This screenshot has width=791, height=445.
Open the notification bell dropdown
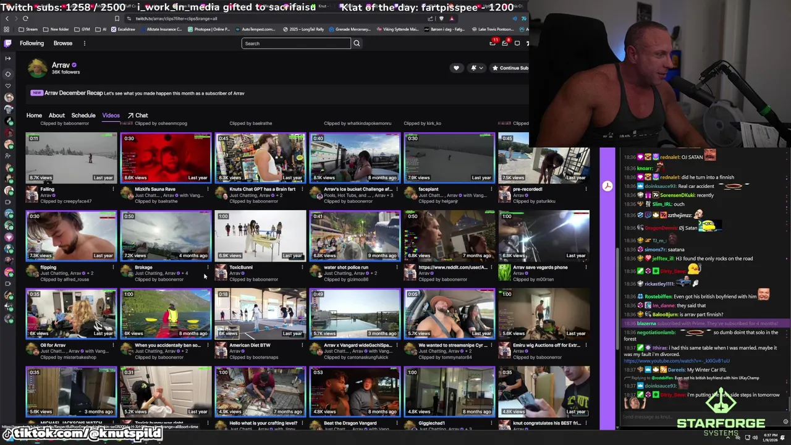pyautogui.click(x=476, y=68)
